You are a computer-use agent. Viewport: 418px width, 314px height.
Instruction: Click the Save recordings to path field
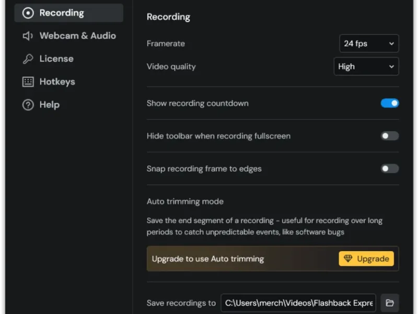(x=298, y=303)
